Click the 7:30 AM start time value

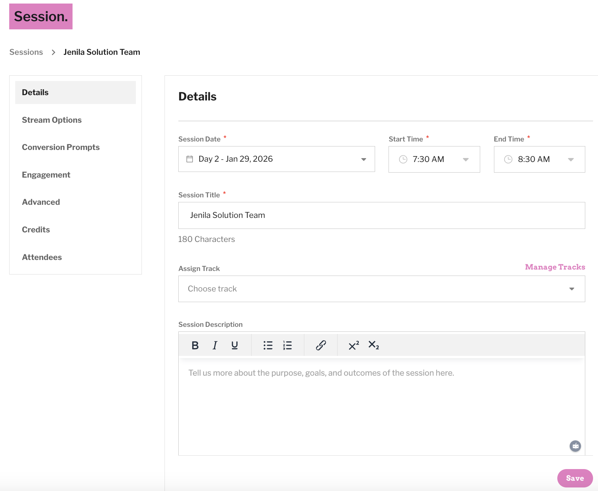click(x=428, y=160)
